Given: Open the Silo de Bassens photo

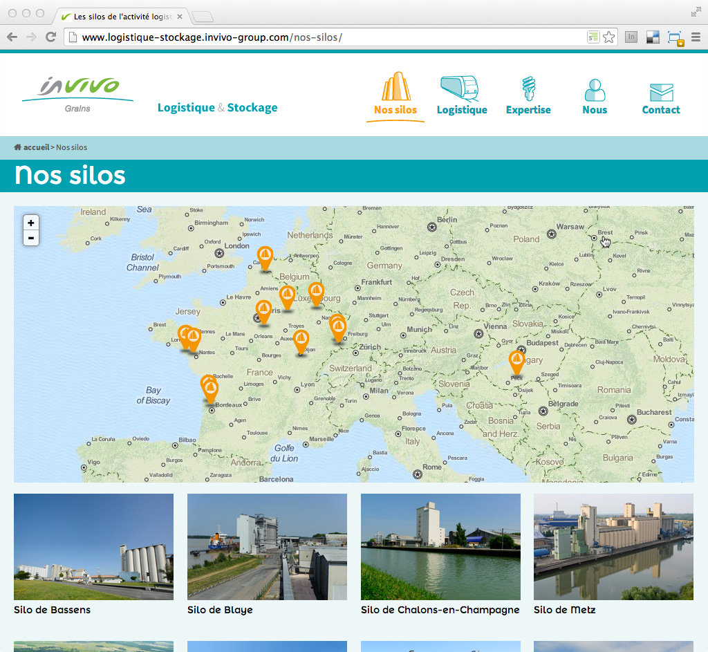Looking at the screenshot, I should click(93, 546).
